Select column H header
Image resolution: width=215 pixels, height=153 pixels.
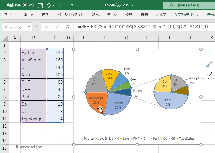tap(148, 38)
